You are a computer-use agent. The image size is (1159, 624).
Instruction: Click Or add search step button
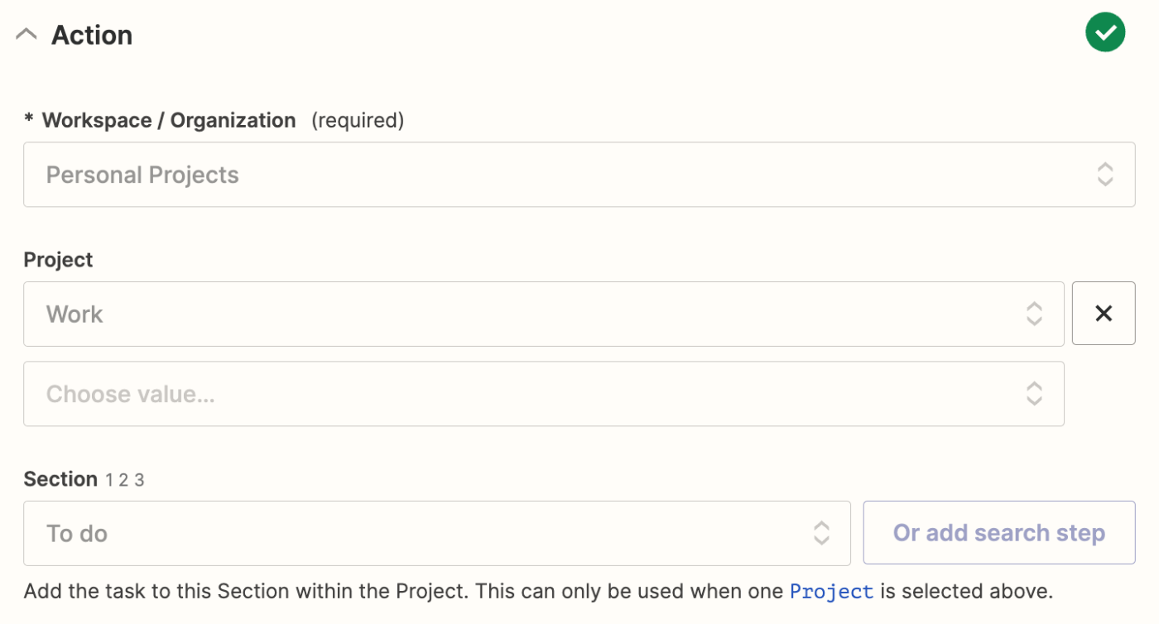point(998,533)
